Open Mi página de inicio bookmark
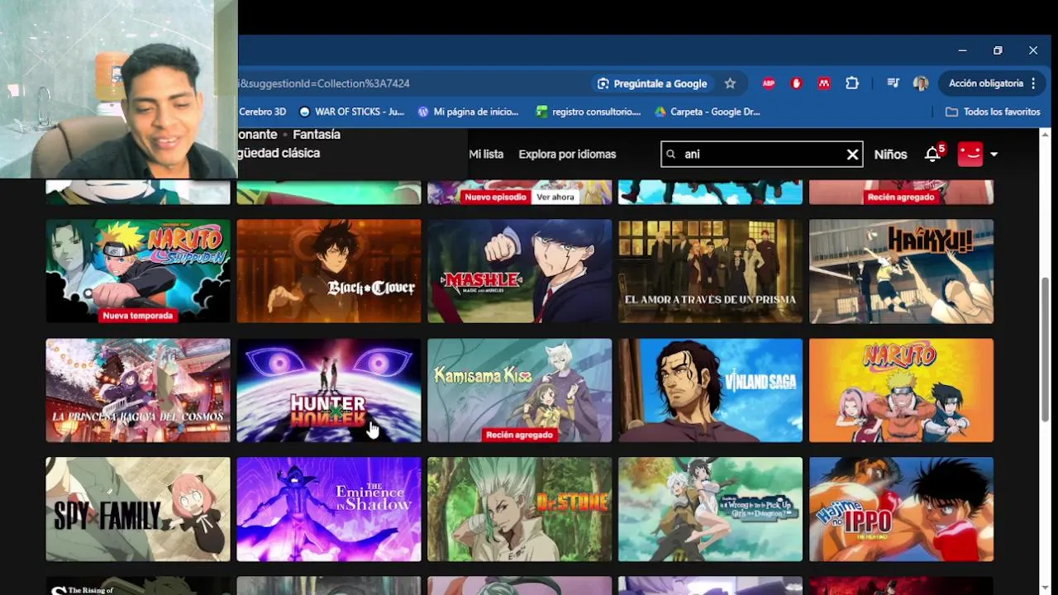The image size is (1058, 595). tap(469, 112)
